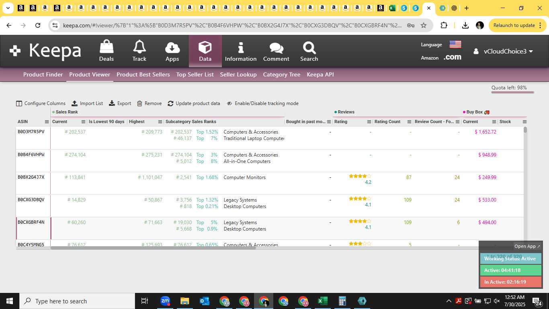Click the Computer Monitors subcategory
The image size is (549, 309).
(x=245, y=177)
